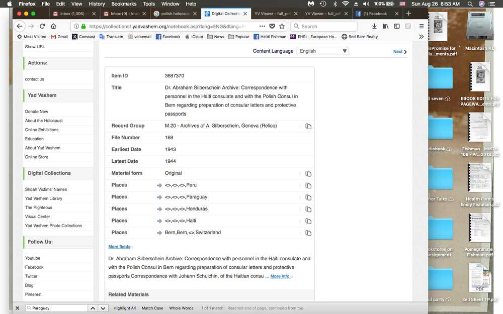Screen dimensions: 503x314
Task: Open the Yad Vashem Photo Collections link
Action: pos(54,226)
